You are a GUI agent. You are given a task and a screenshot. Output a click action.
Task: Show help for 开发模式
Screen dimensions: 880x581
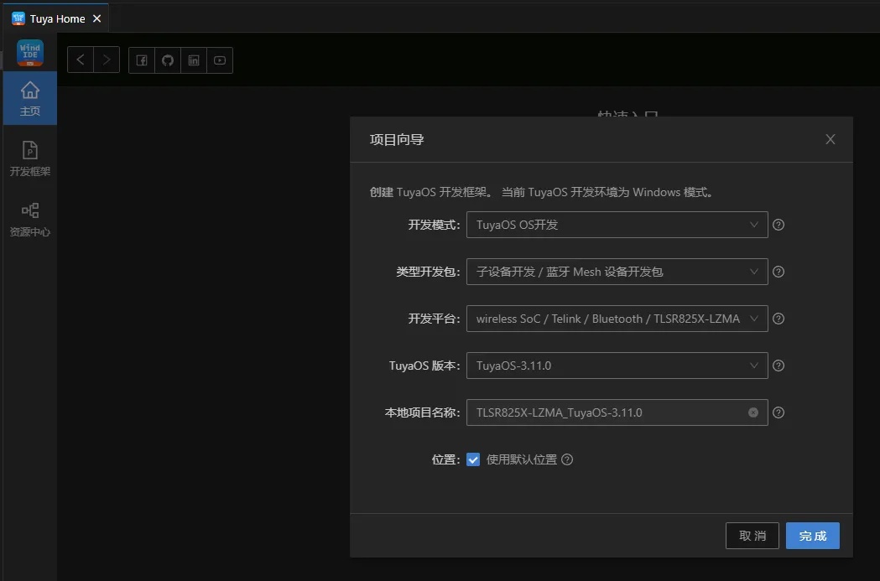pos(778,225)
